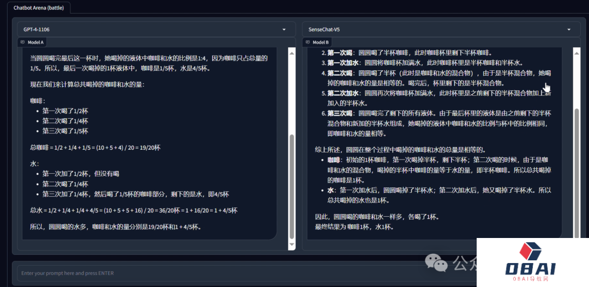589x287 pixels.
Task: Click the Model A chat bubble icon
Action: 23,42
